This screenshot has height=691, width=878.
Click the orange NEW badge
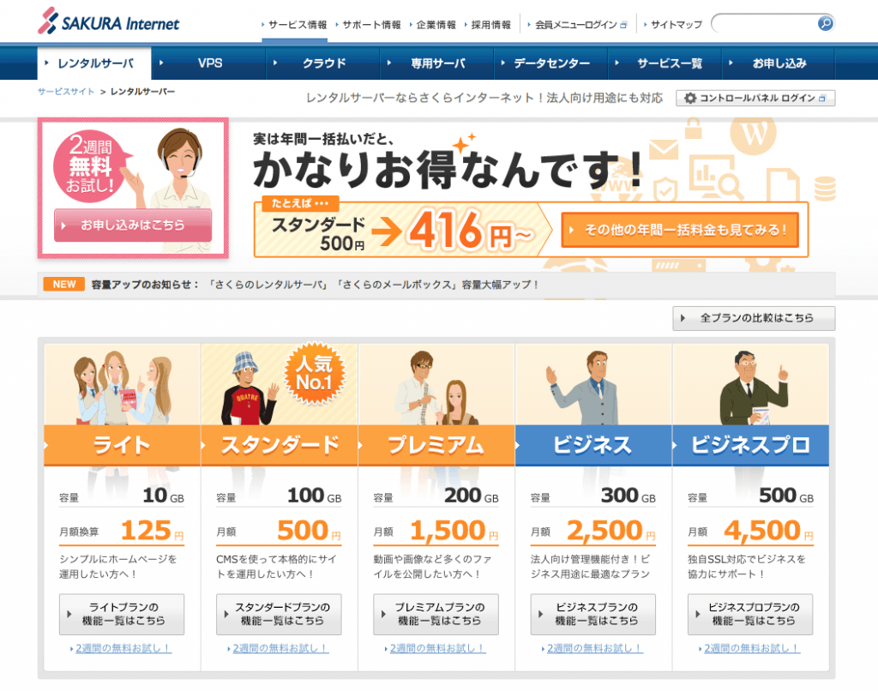(63, 285)
